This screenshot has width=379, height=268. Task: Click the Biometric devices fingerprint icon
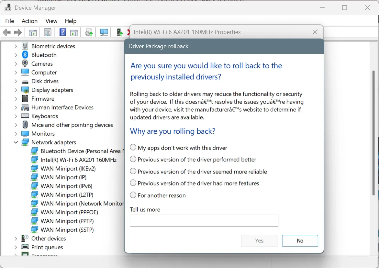[25, 46]
